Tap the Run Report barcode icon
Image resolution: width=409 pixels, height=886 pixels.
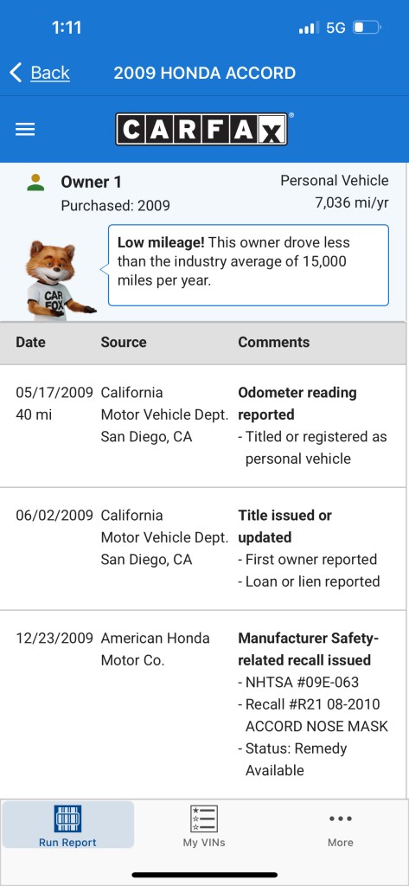click(67, 819)
